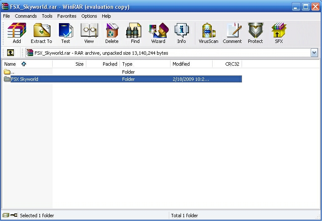Show archive Info
Image resolution: width=322 pixels, height=221 pixels.
point(181,33)
